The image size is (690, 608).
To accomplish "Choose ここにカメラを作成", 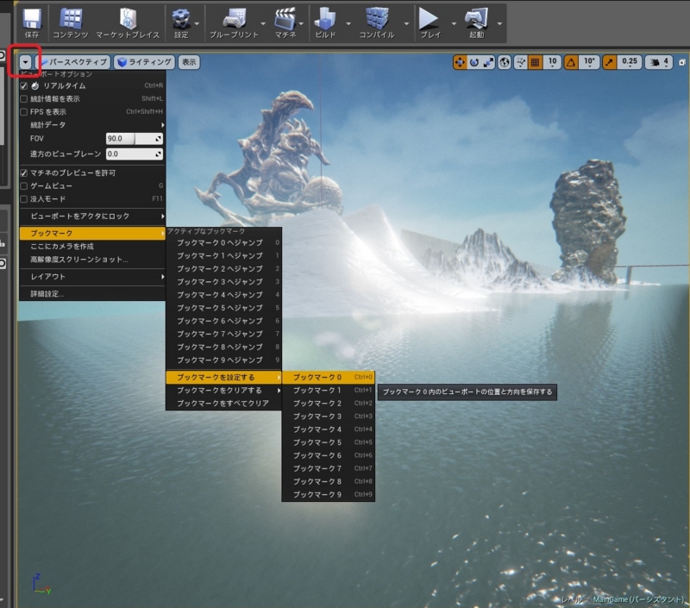I will [x=92, y=247].
